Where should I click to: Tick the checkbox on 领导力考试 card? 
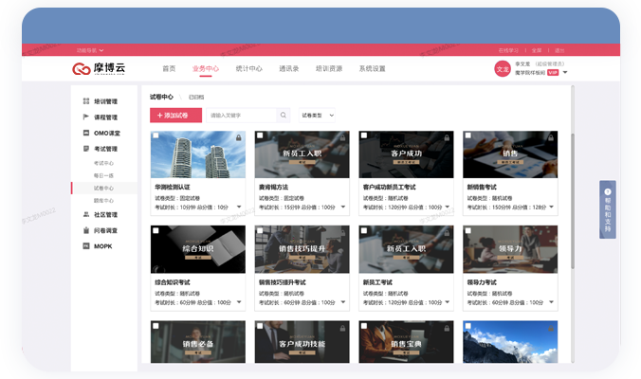point(468,231)
